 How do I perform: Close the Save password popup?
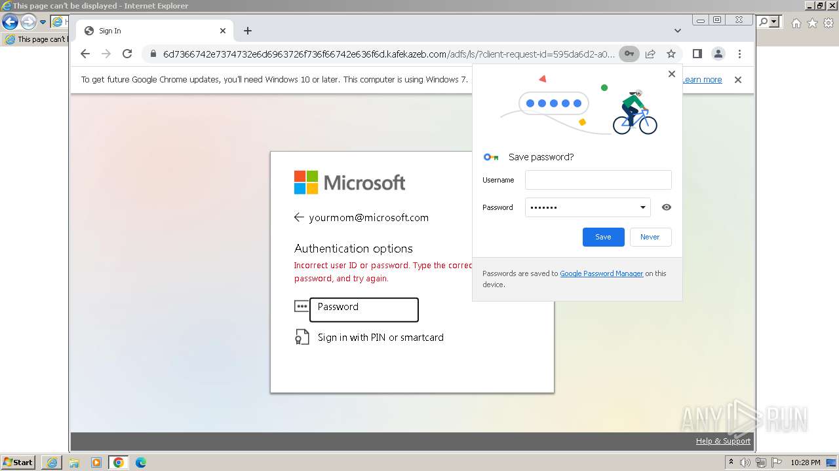click(671, 74)
